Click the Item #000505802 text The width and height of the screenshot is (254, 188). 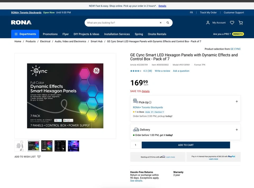160,65
